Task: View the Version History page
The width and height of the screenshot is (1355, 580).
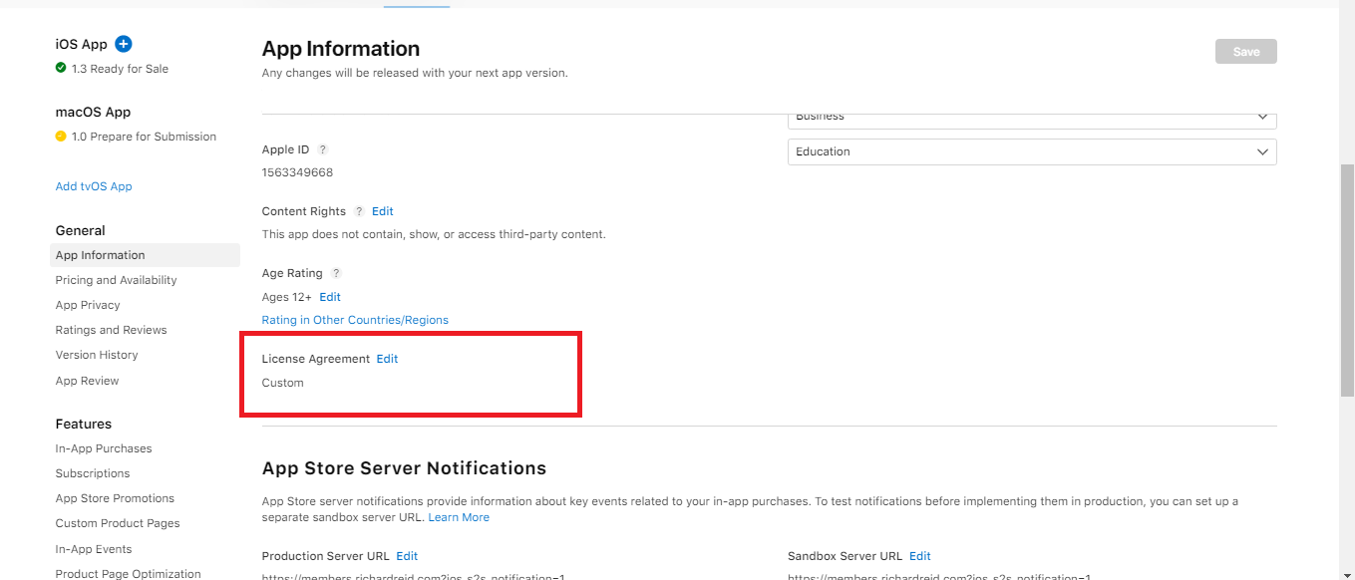Action: point(97,355)
